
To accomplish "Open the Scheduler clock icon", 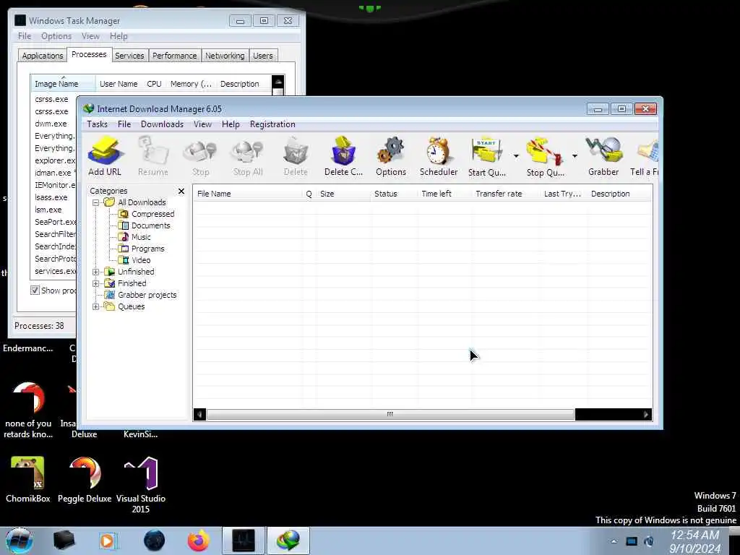I will point(439,157).
